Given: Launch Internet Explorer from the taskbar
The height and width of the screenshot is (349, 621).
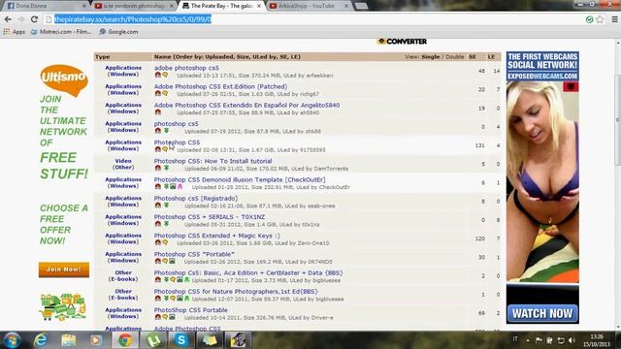Looking at the screenshot, I should [x=41, y=340].
